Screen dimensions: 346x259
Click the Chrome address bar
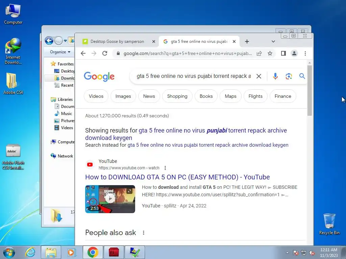tap(188, 53)
